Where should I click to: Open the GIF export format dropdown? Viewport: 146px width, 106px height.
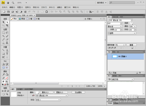click(x=115, y=23)
